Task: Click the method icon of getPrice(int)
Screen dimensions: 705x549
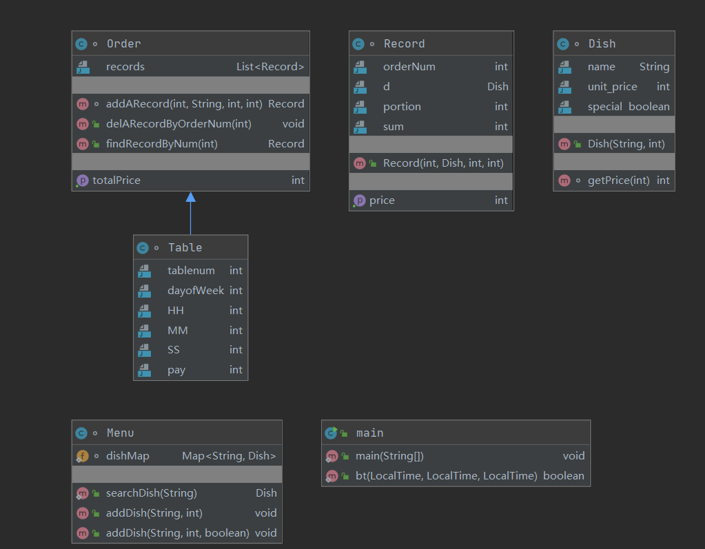Action: (x=564, y=180)
